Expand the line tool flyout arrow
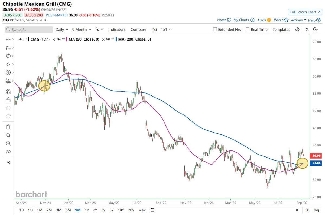Screen dimensions: 325x215 [x=13, y=40]
